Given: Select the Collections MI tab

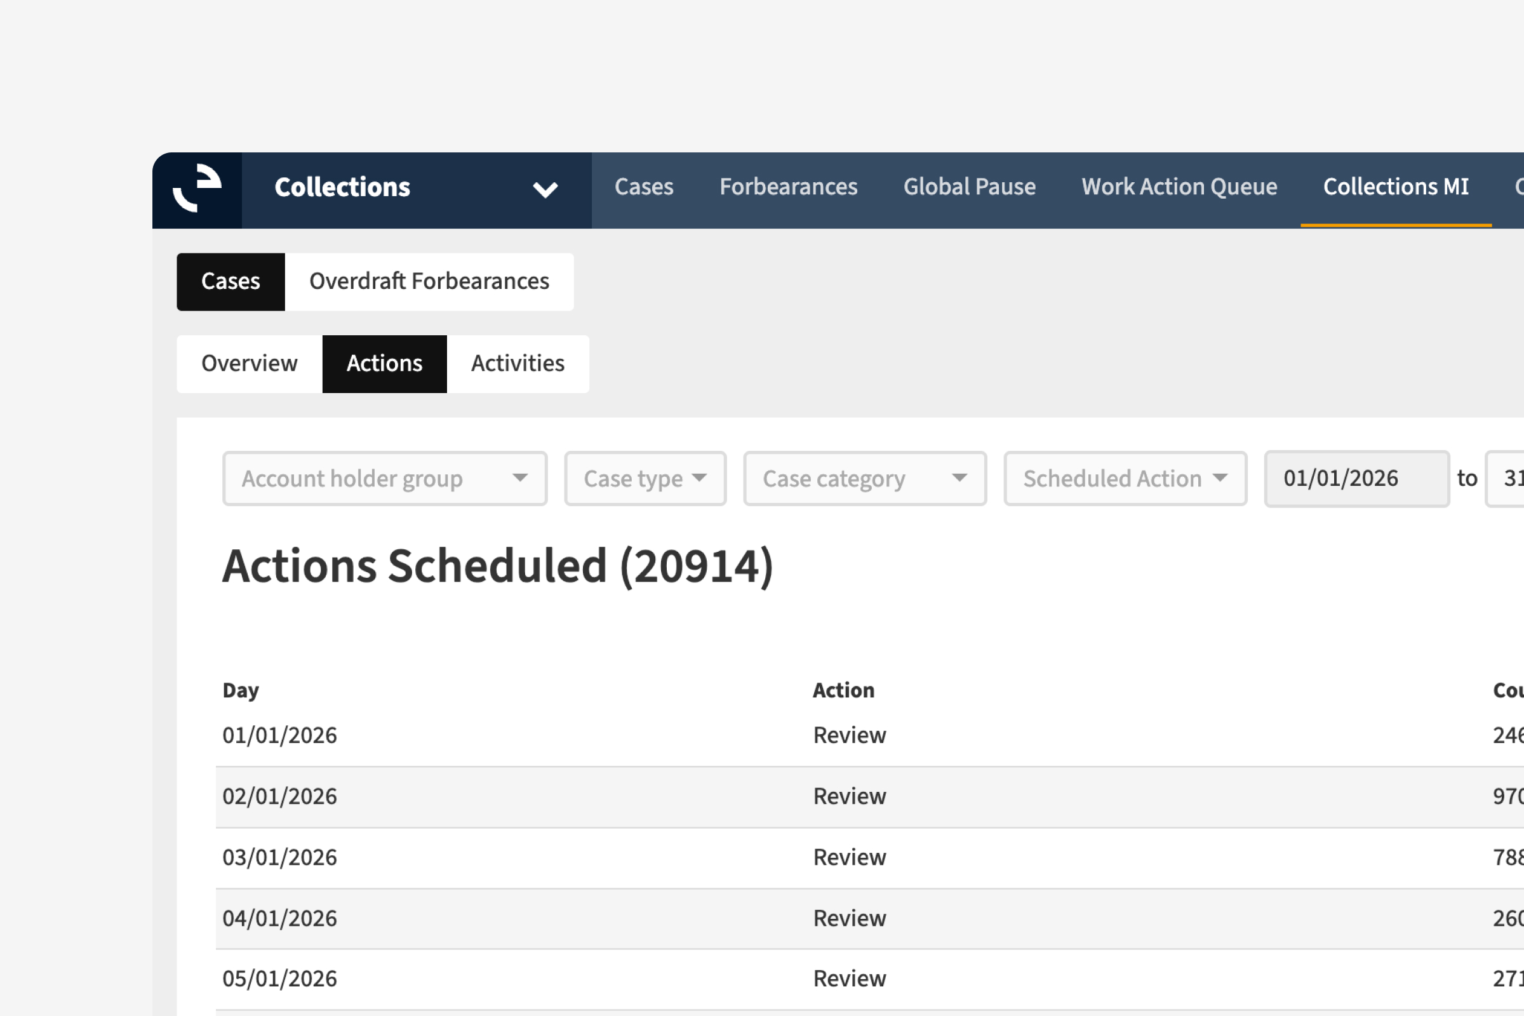Looking at the screenshot, I should point(1395,187).
